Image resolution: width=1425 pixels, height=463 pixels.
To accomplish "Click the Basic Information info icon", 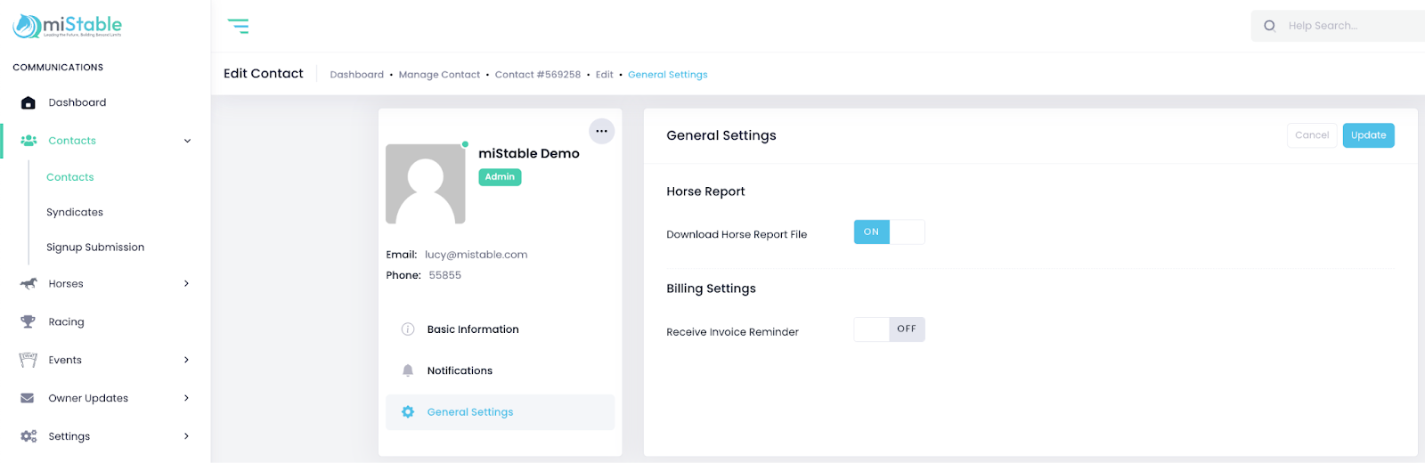I will click(x=408, y=329).
